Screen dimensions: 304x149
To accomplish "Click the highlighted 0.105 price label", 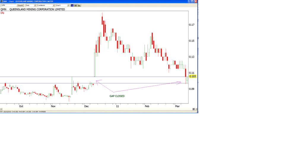I will pos(192,77).
